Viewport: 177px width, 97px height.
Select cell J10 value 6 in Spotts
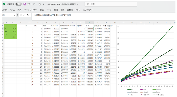click(81, 52)
